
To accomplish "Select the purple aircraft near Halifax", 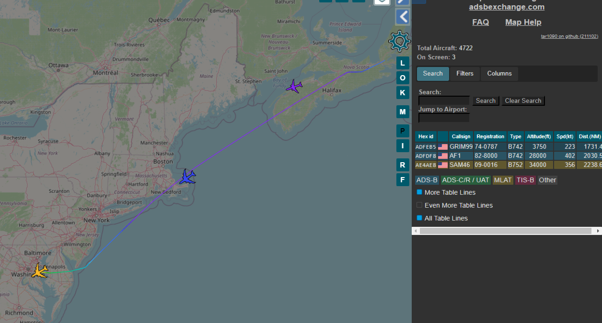I will point(294,87).
